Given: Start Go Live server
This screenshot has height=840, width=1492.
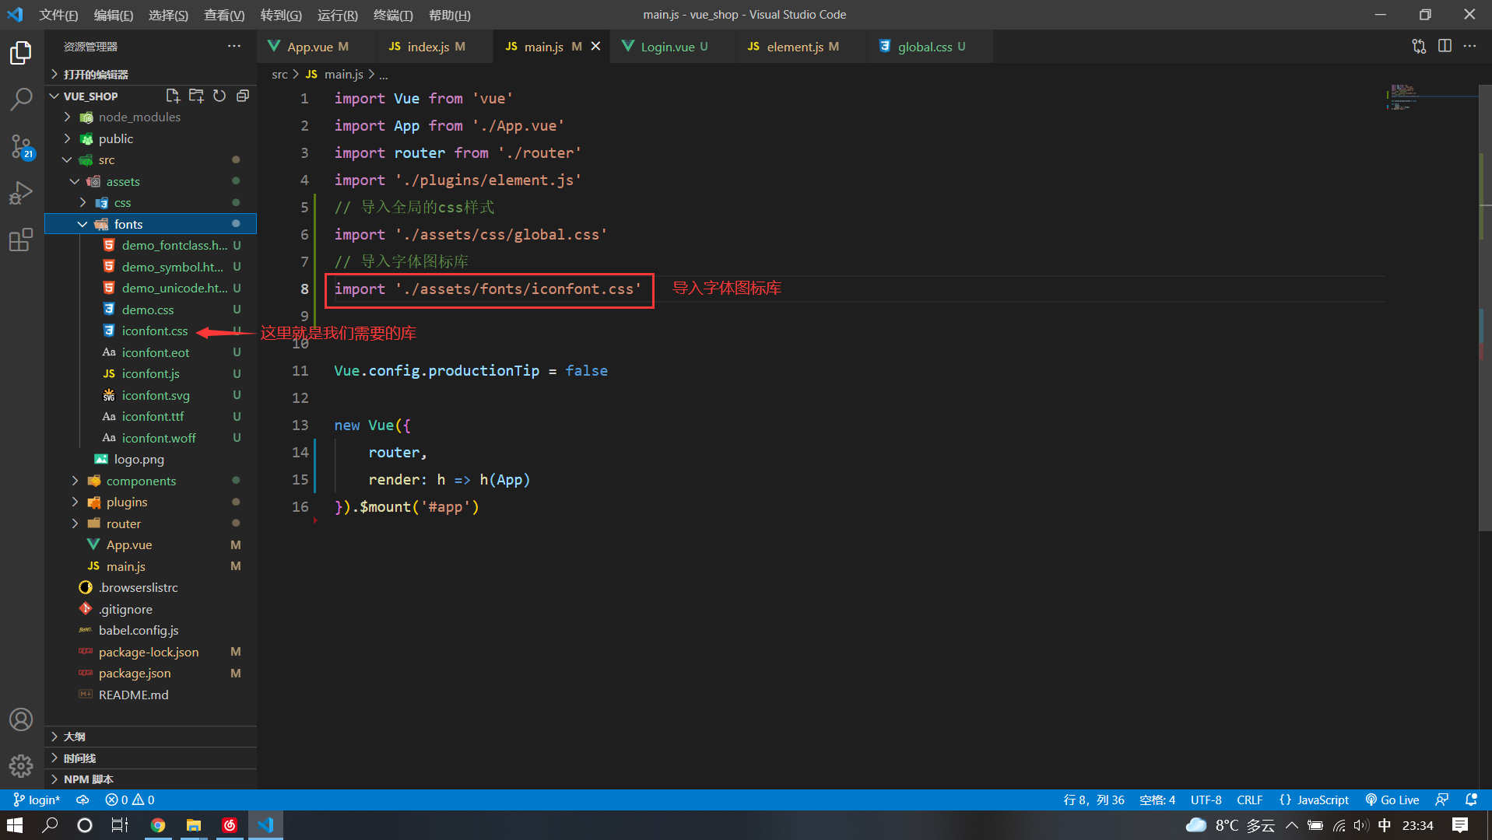Looking at the screenshot, I should [1392, 800].
